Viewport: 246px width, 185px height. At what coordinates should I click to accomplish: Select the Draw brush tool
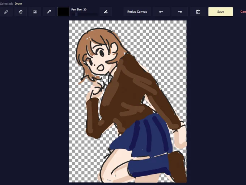coord(6,12)
